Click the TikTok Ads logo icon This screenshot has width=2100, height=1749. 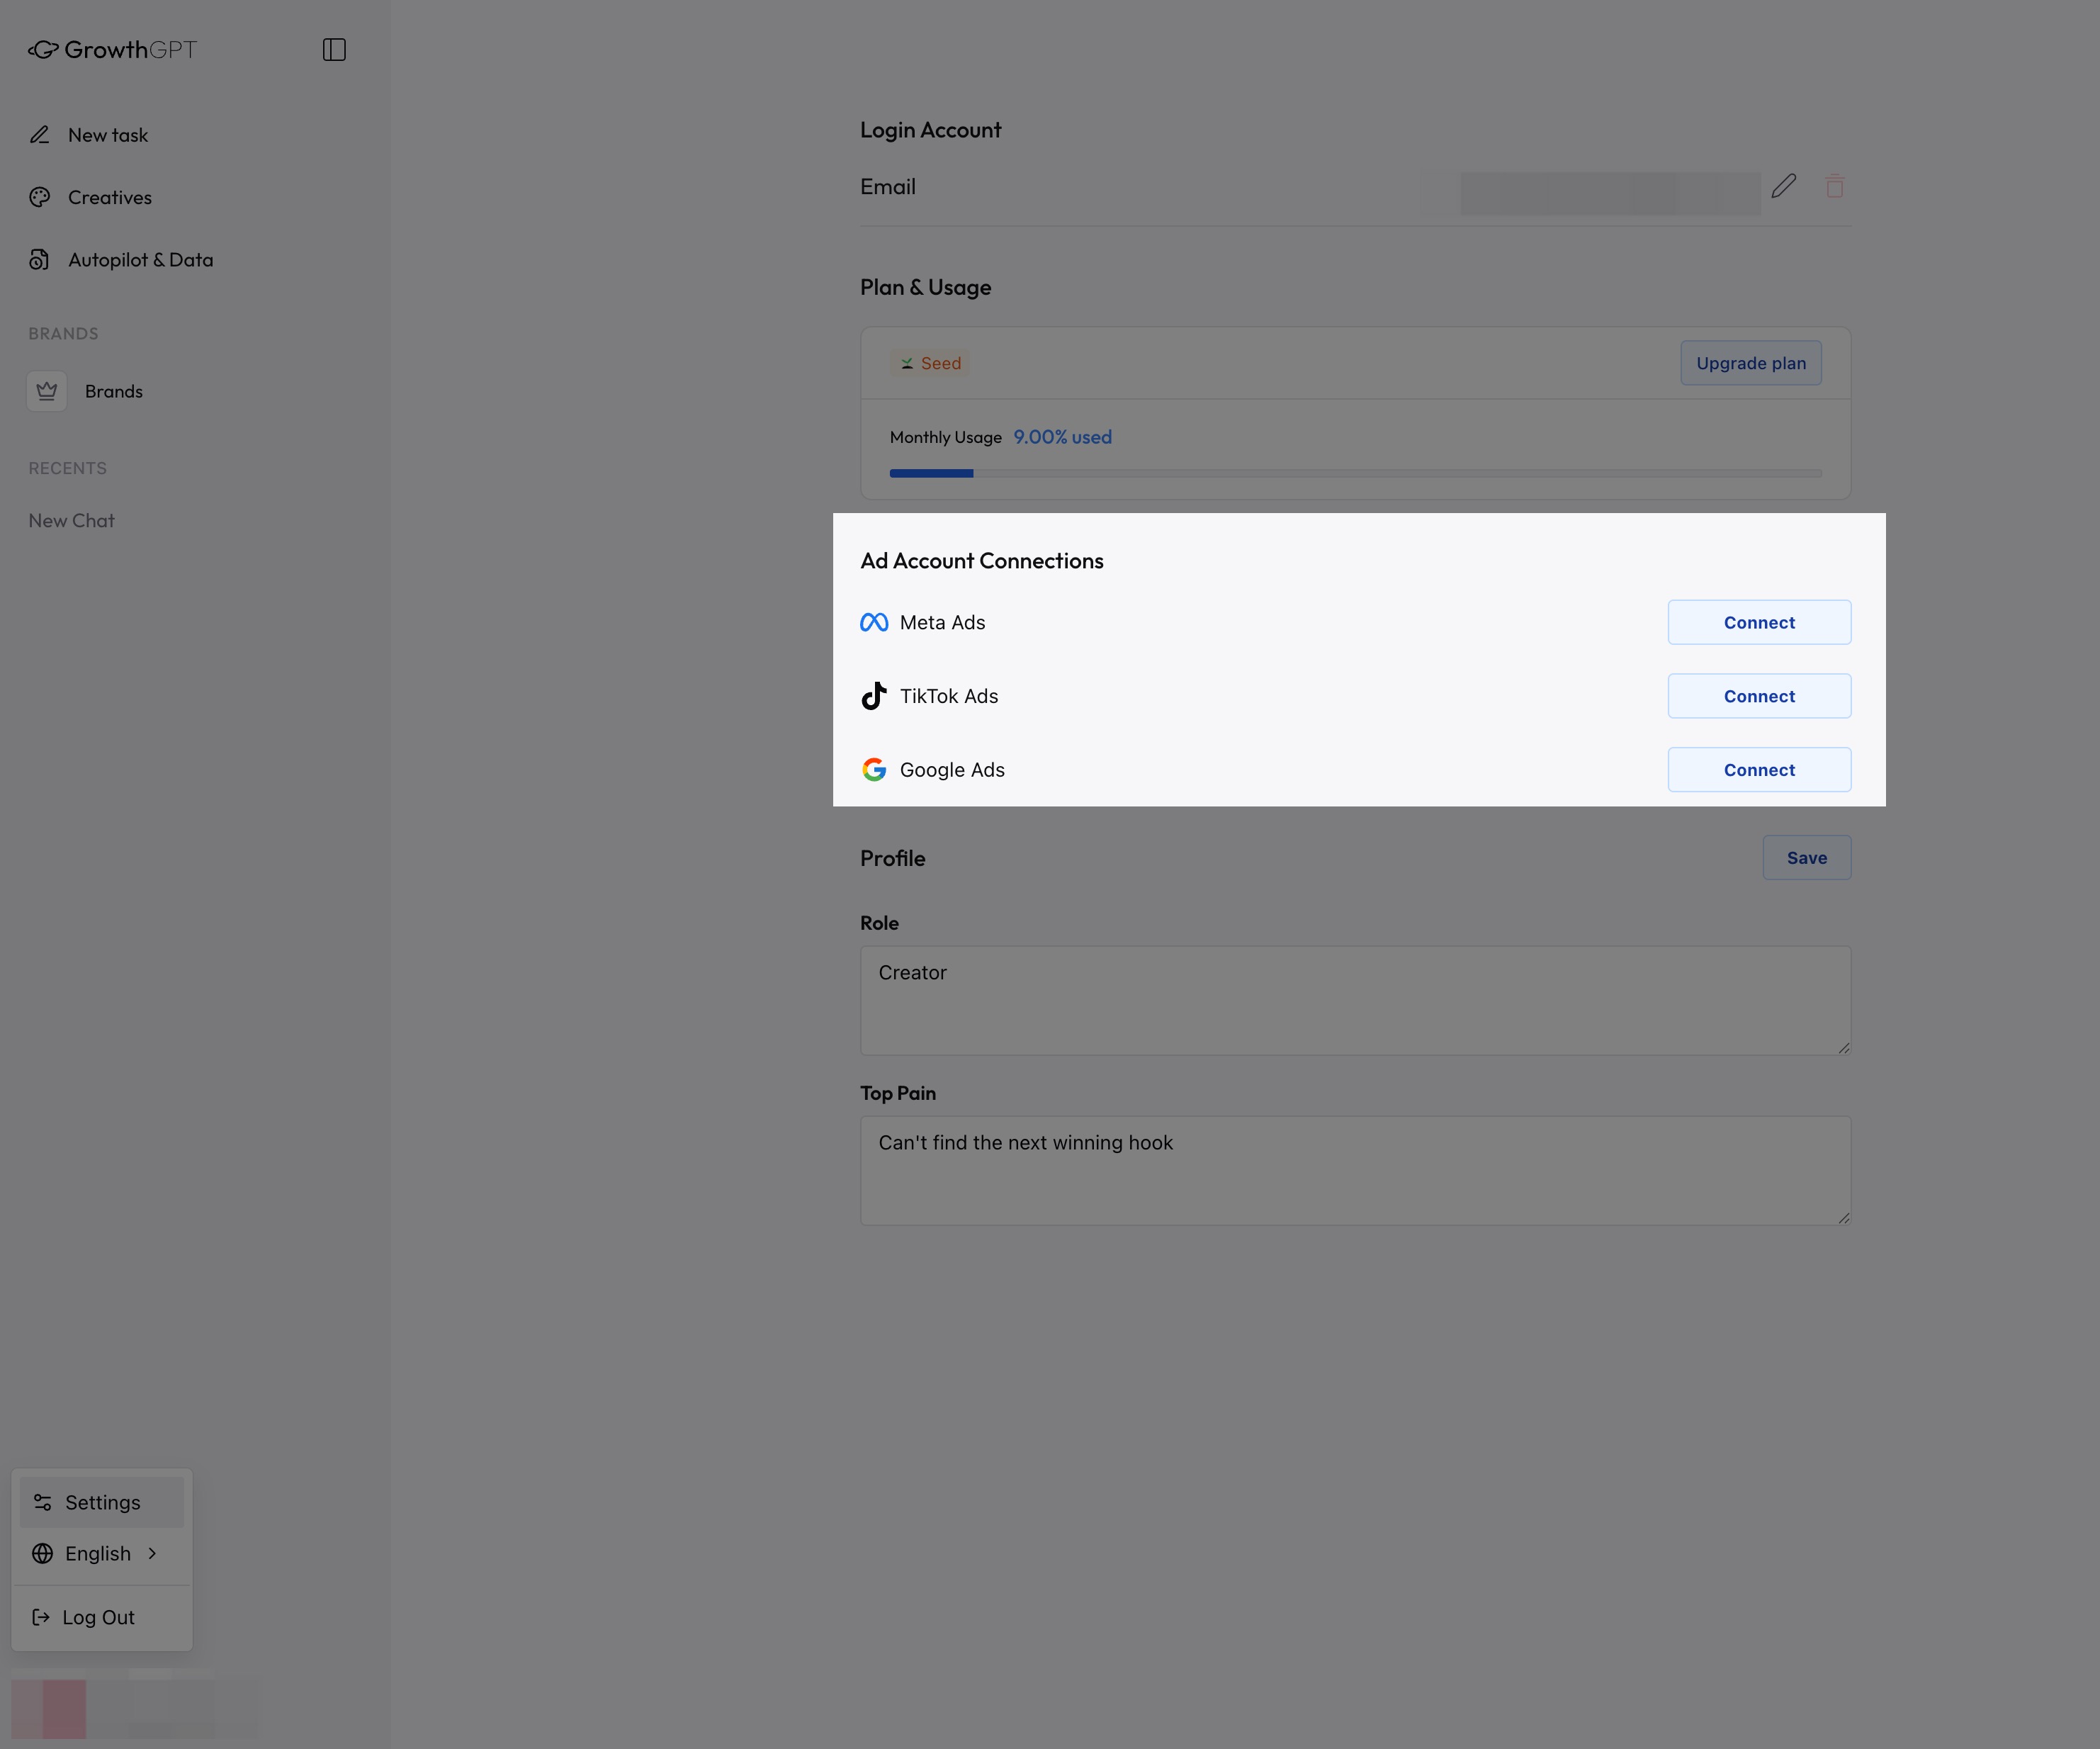[874, 696]
